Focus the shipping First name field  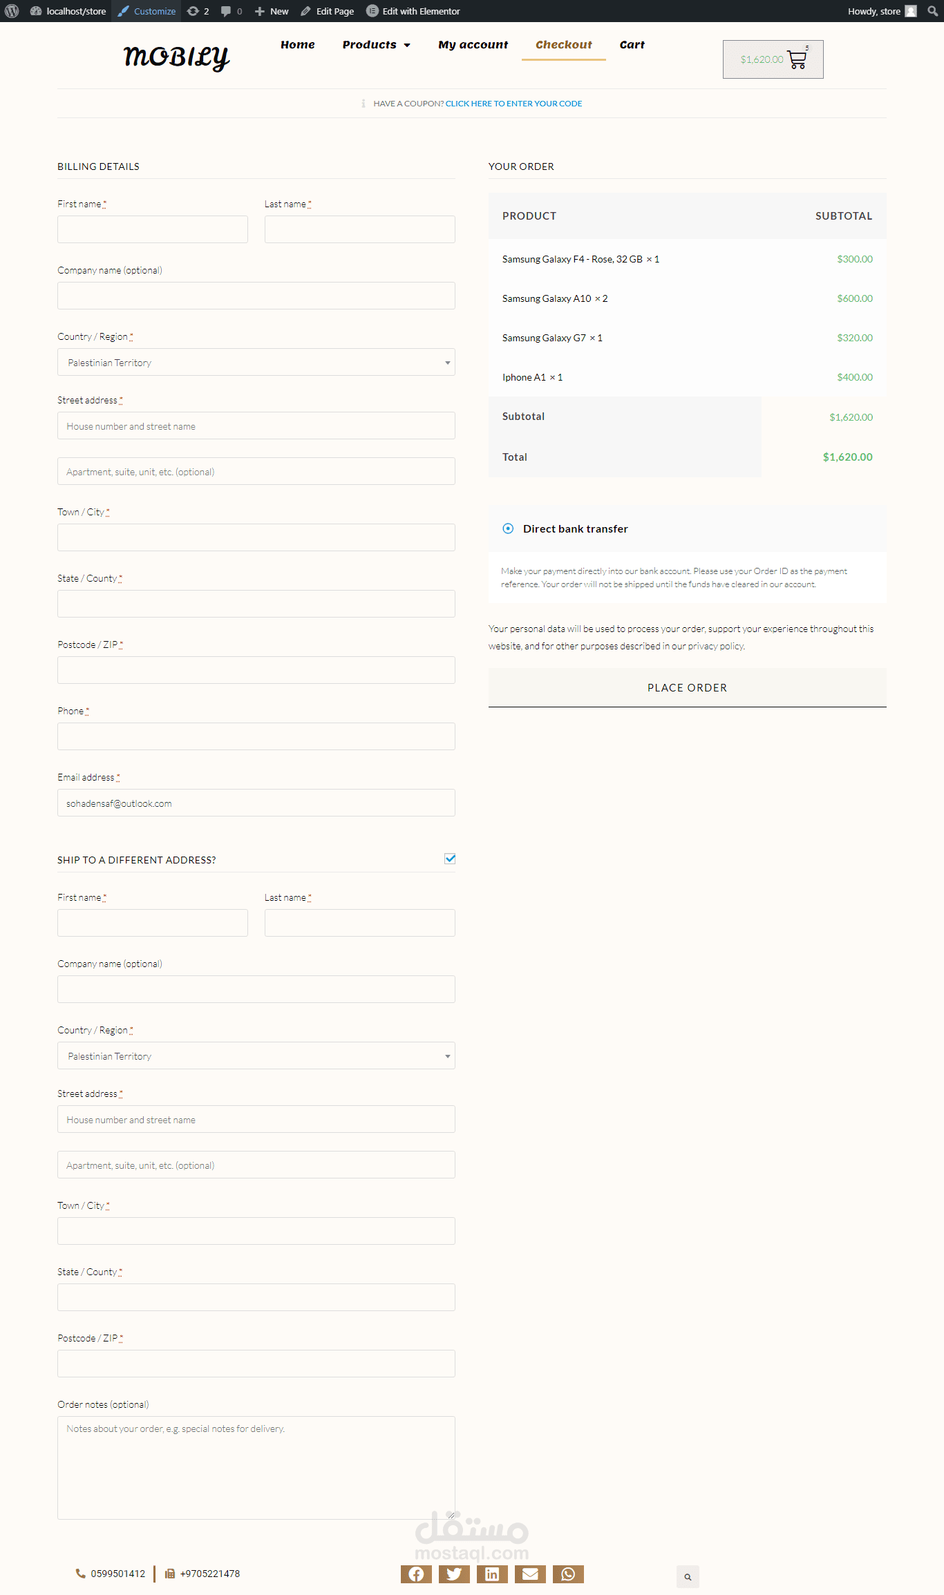[x=153, y=923]
